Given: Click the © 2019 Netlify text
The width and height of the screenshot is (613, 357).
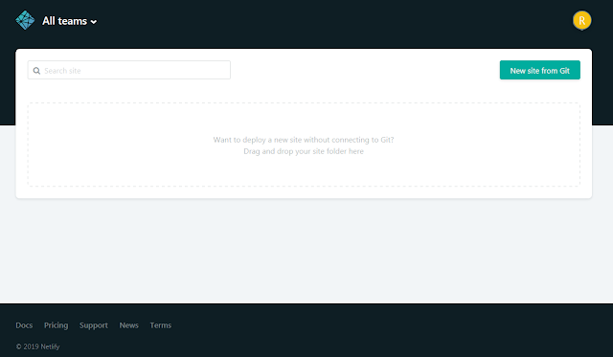Looking at the screenshot, I should click(x=38, y=346).
